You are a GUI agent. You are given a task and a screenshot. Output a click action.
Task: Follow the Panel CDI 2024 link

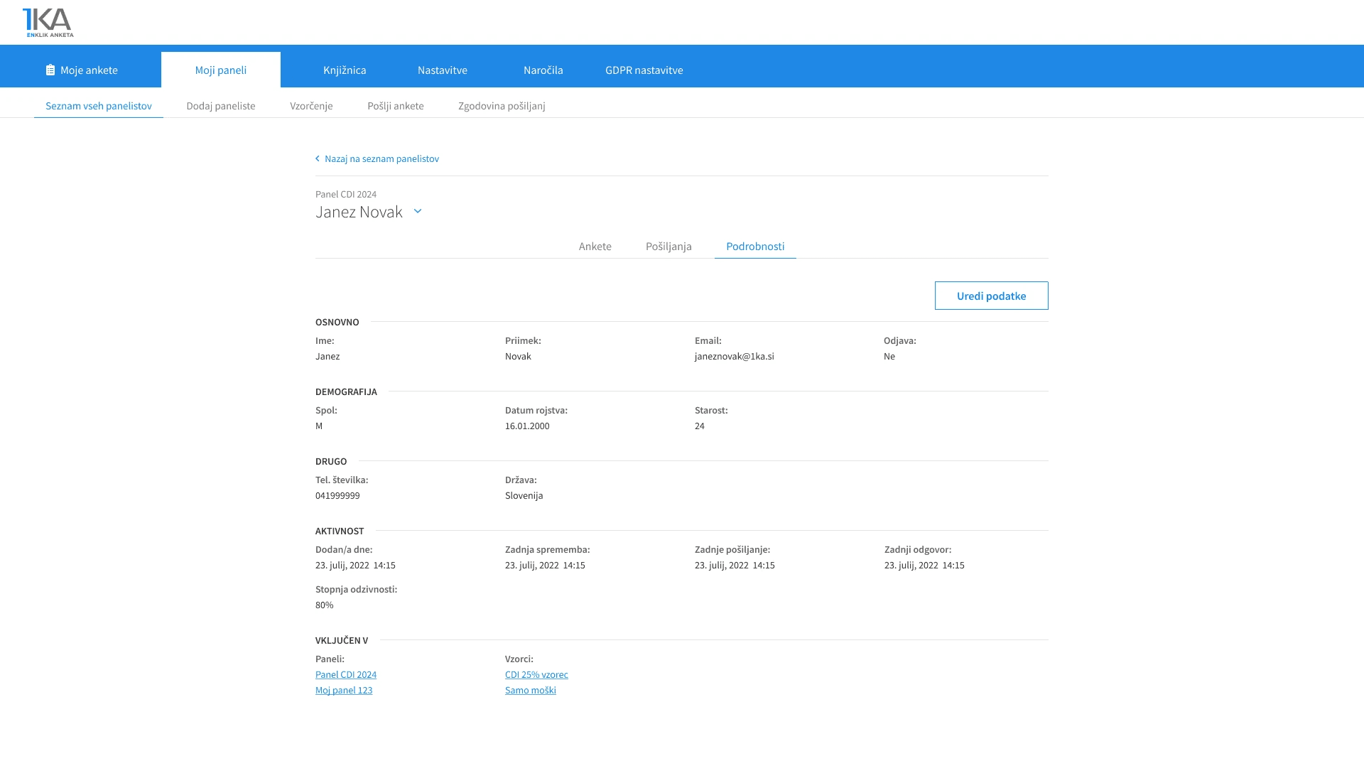pyautogui.click(x=346, y=675)
